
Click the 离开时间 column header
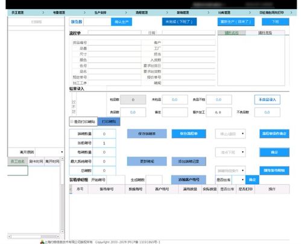52,161
